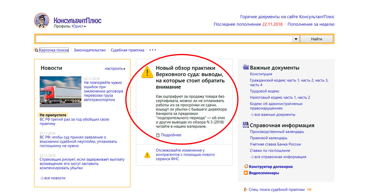Click все важные документы link
Screen dimensions: 369x193
(275, 115)
